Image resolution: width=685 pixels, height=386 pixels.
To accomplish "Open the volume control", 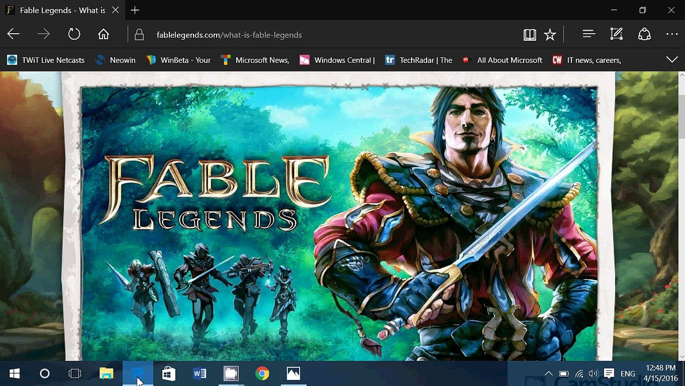I will (593, 374).
